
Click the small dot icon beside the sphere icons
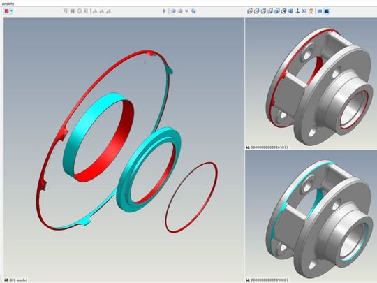point(186,11)
